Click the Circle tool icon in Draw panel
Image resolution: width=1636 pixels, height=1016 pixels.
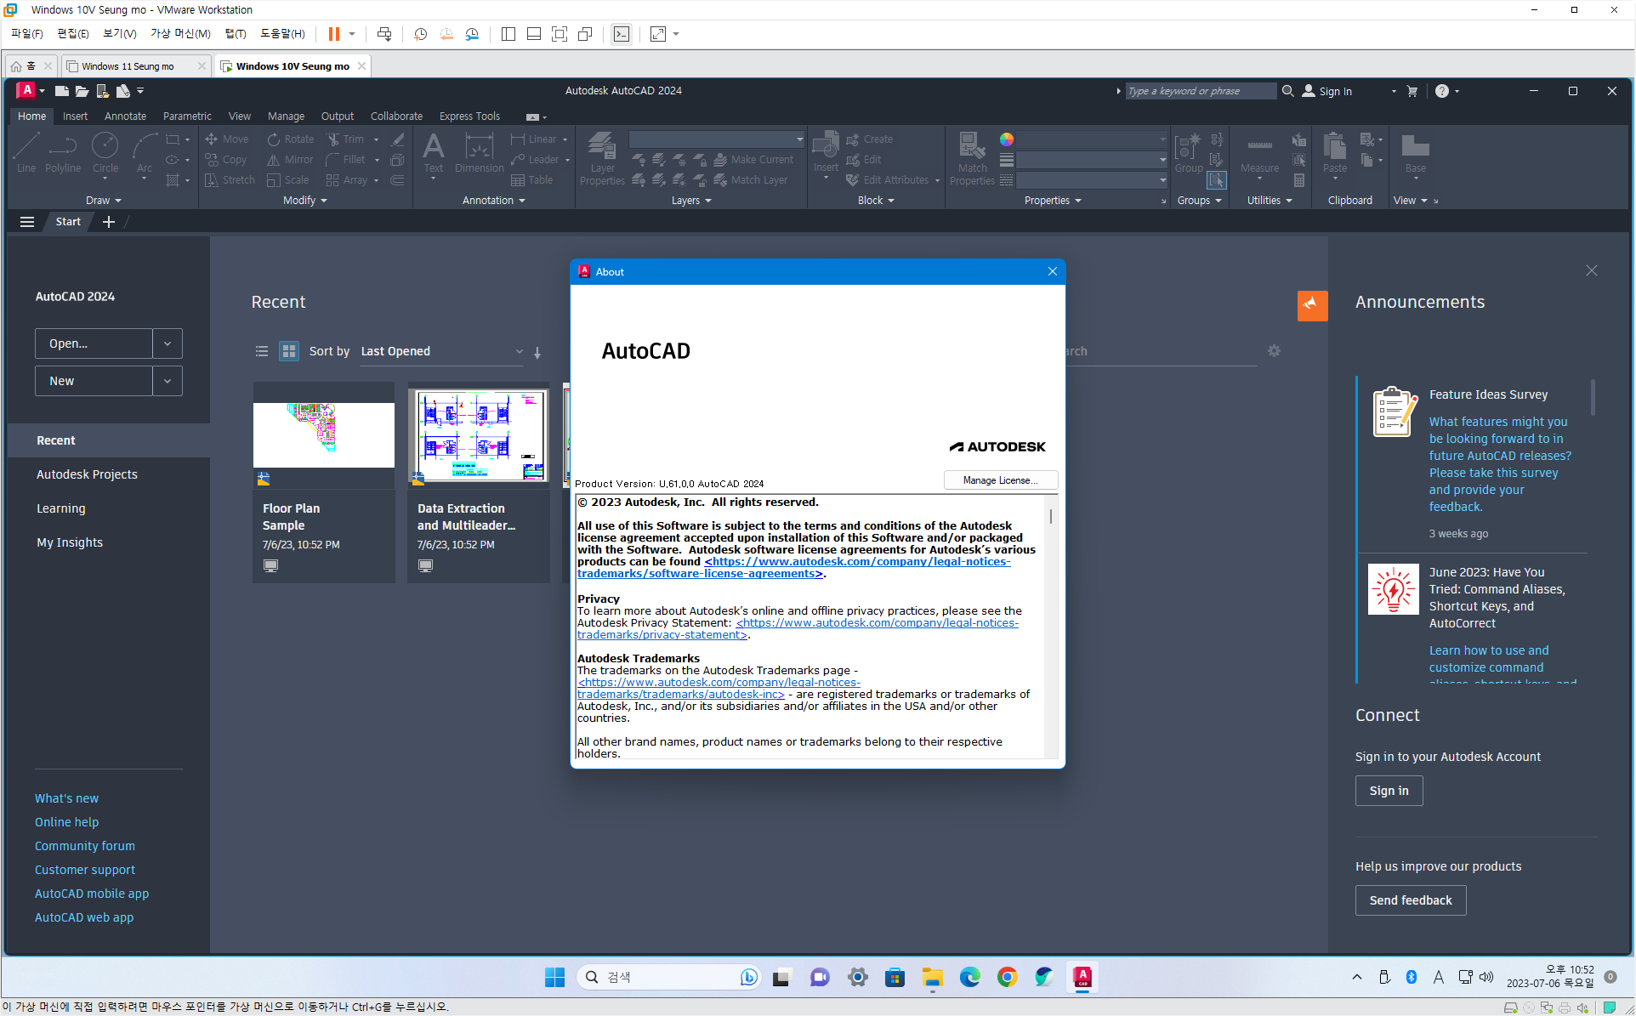(105, 146)
